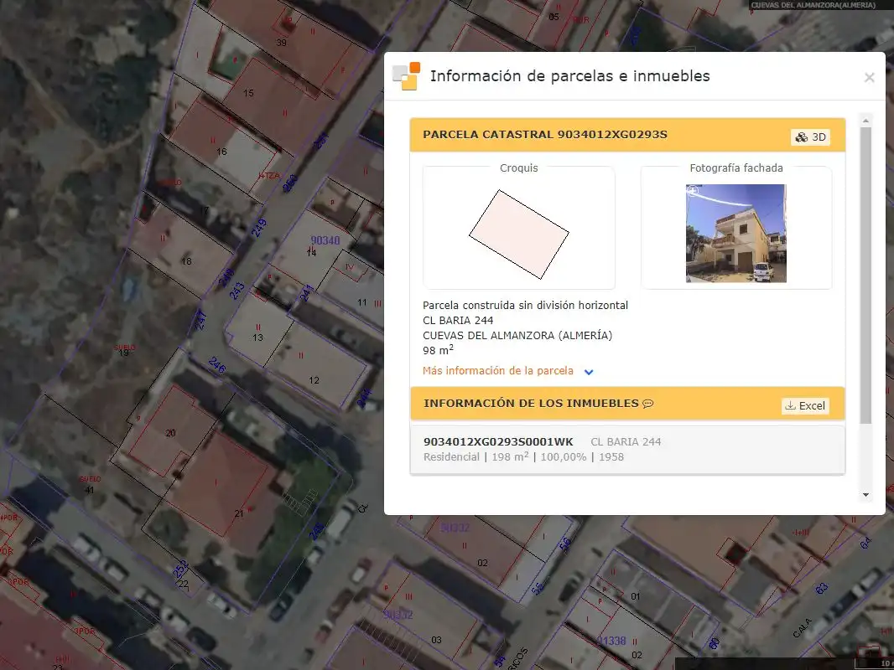The width and height of the screenshot is (894, 670).
Task: Click the comment icon beside 'Información de los inmuebles'
Action: pyautogui.click(x=647, y=404)
